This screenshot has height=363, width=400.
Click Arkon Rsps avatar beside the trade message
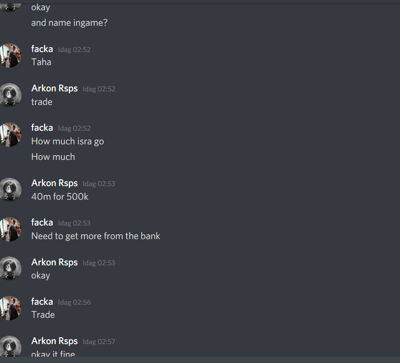tap(10, 95)
